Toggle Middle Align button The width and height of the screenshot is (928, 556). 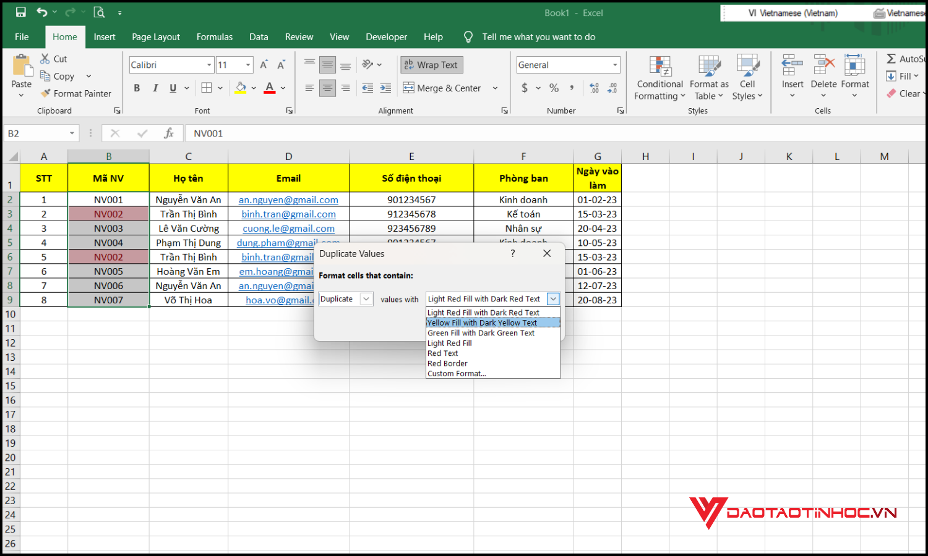tap(327, 64)
